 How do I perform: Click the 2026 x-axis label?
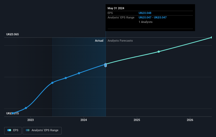tap(190, 120)
